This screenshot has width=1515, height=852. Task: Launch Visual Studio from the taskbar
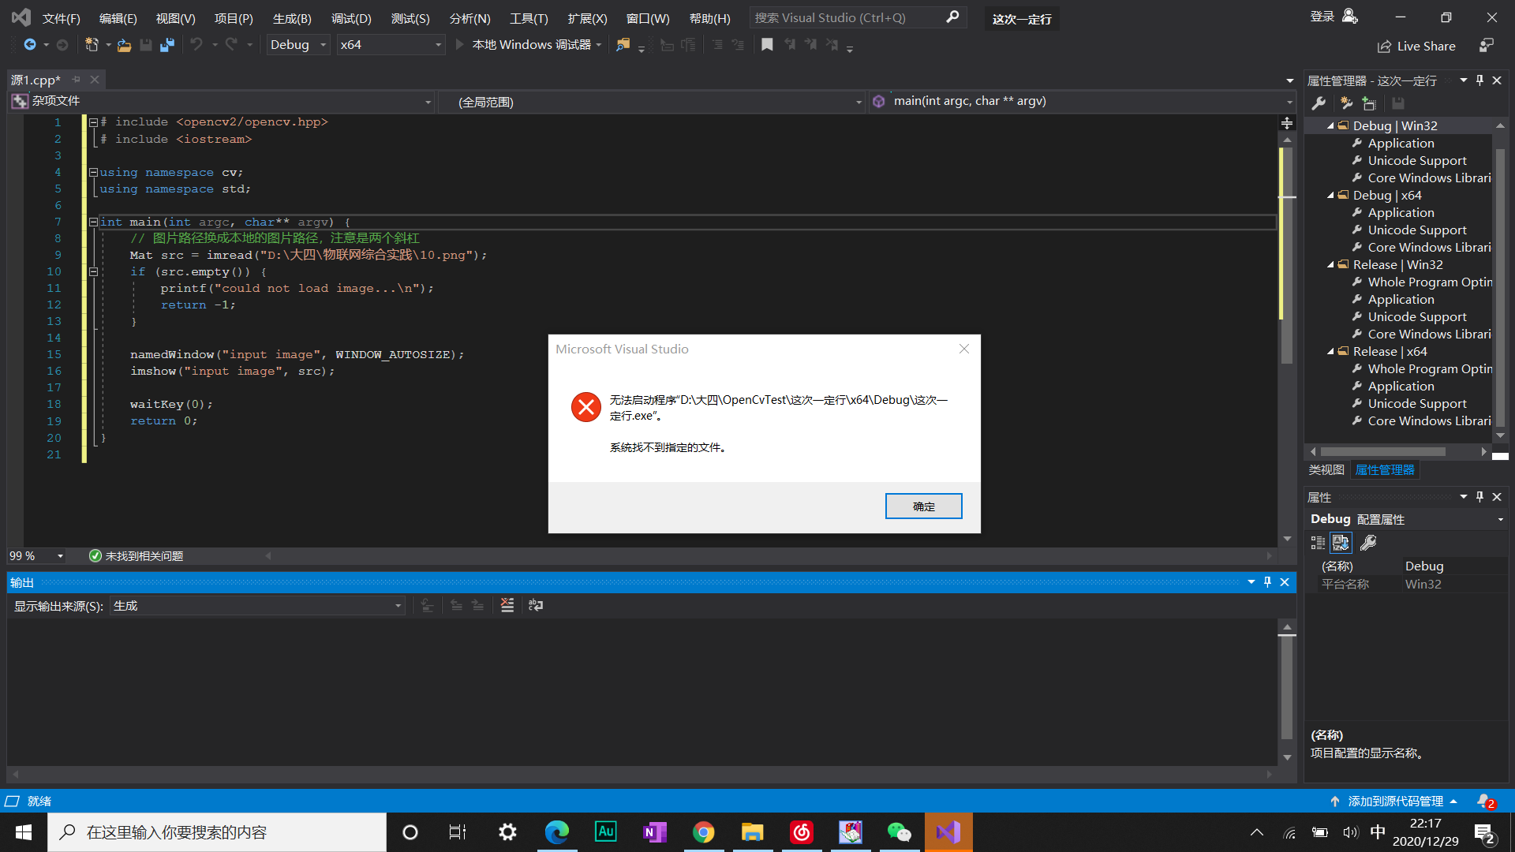(x=948, y=831)
